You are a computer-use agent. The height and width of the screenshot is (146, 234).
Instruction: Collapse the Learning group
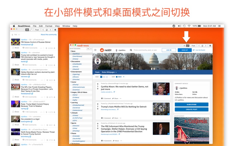coord(70,102)
